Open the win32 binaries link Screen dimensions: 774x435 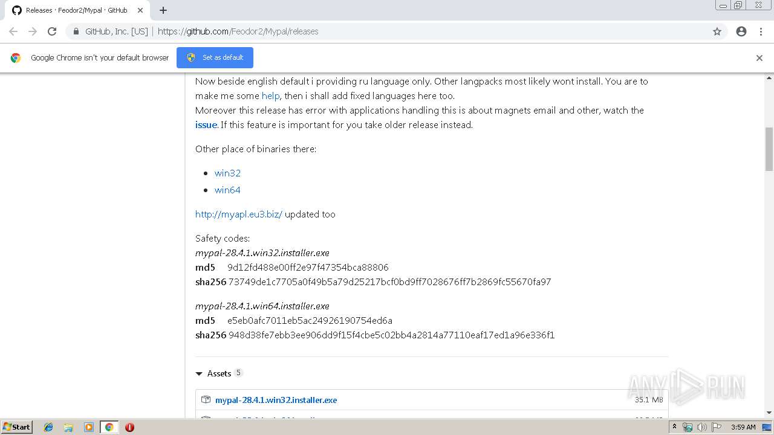[227, 173]
